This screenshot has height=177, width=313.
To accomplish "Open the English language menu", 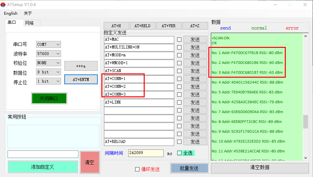I will 10,13.
